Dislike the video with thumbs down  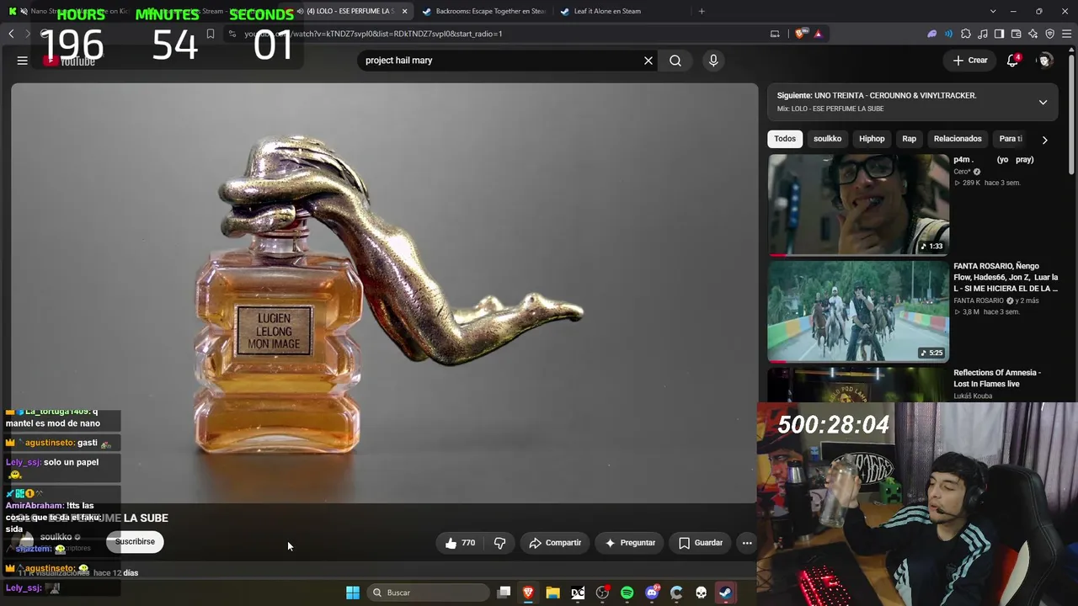[x=499, y=543]
